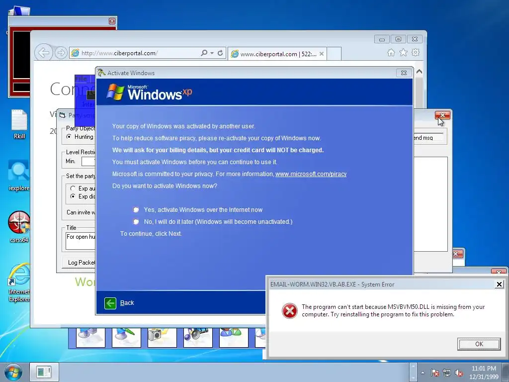Screen dimensions: 509x382
Task: Show hidden tray icons arrow
Action: pyautogui.click(x=423, y=373)
